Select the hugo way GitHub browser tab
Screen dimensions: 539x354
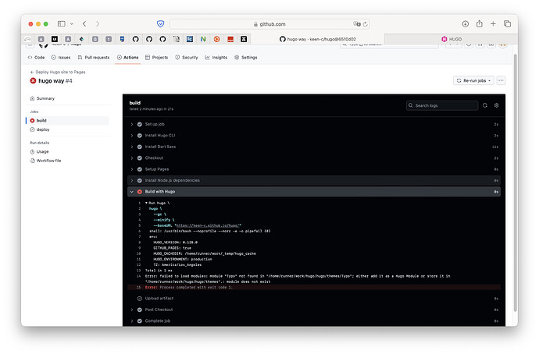pyautogui.click(x=318, y=39)
